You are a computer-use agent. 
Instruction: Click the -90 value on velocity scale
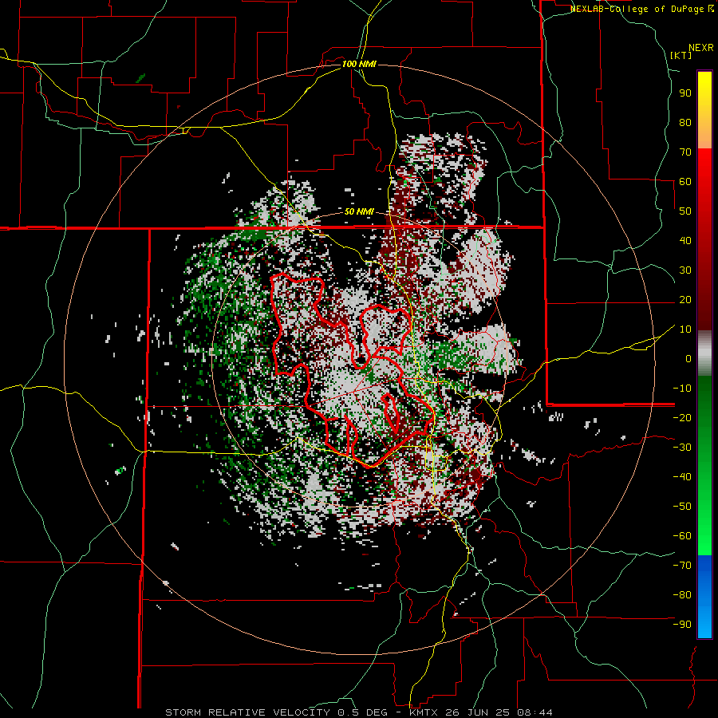pyautogui.click(x=682, y=624)
